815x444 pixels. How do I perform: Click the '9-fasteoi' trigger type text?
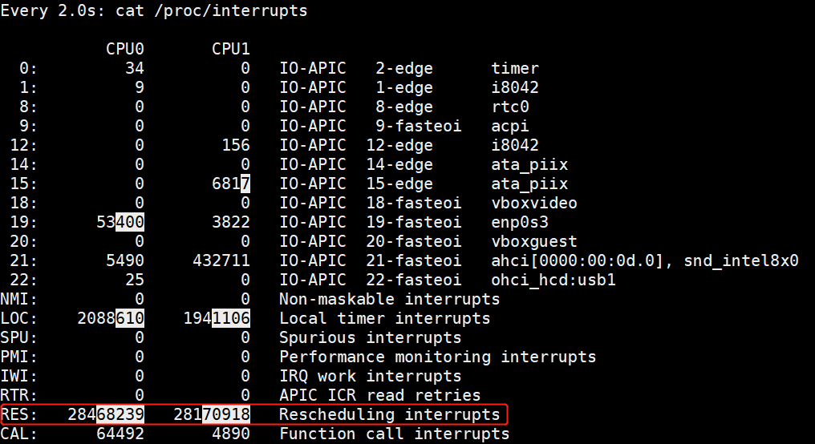(419, 126)
